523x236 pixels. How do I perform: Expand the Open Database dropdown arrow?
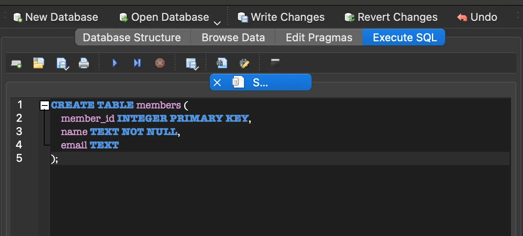pyautogui.click(x=217, y=23)
